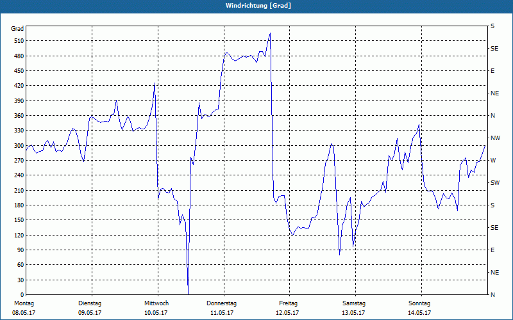Click the "N" compass label level with 360
The image size is (513, 320).
click(x=493, y=116)
